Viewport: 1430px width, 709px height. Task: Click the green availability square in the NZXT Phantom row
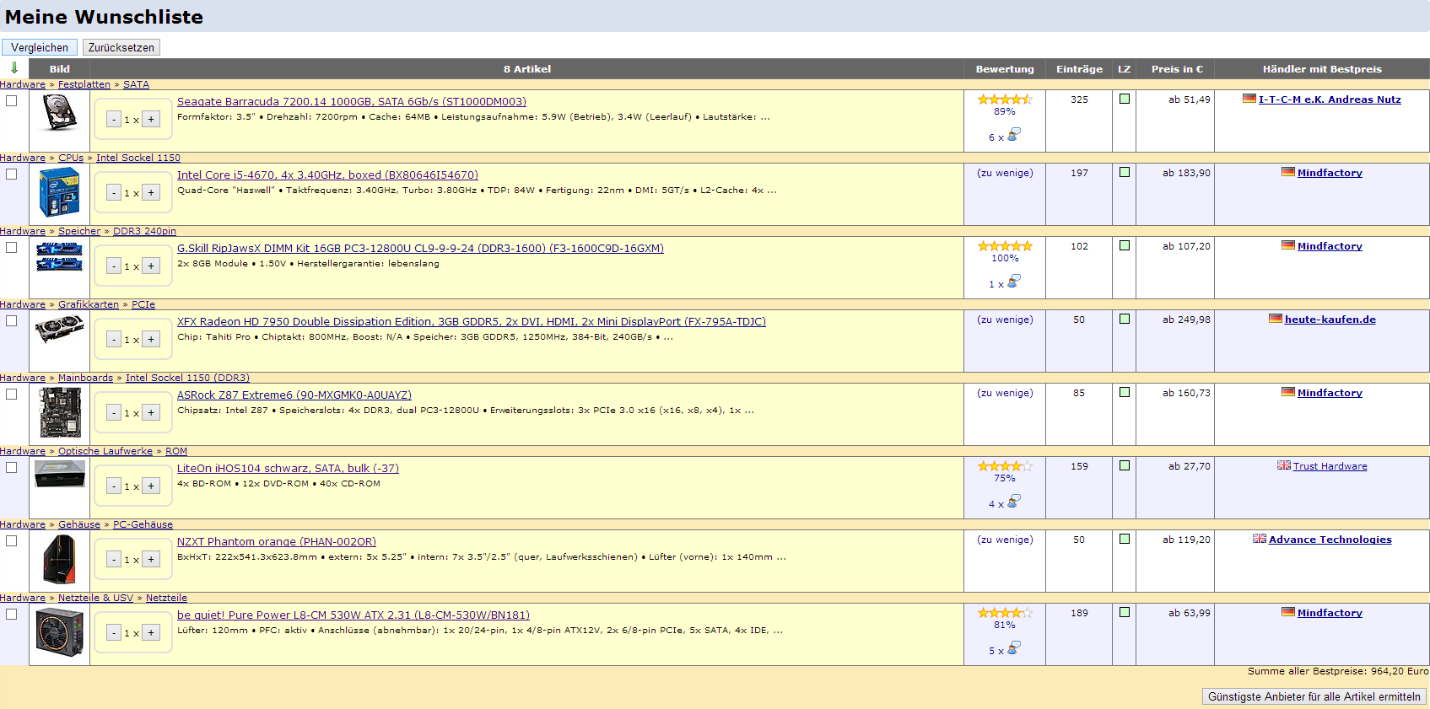(1125, 539)
